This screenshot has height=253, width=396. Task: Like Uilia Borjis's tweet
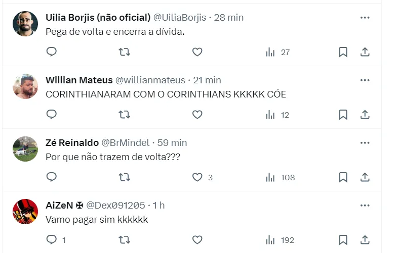(197, 52)
